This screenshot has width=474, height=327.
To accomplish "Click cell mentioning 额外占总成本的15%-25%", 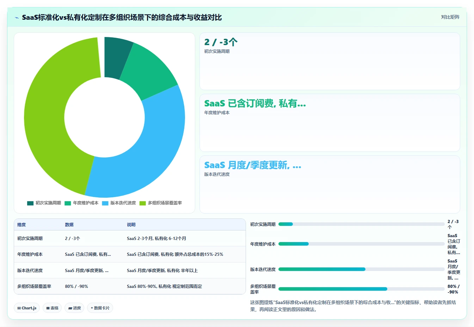I will (x=175, y=254).
